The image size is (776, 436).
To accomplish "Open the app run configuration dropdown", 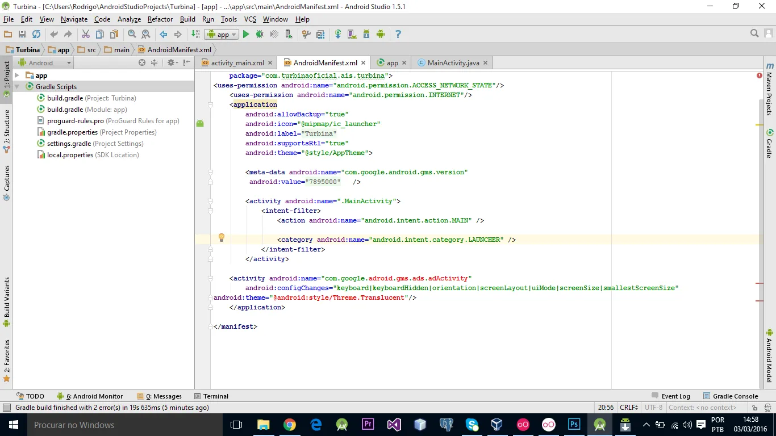I will pyautogui.click(x=222, y=35).
